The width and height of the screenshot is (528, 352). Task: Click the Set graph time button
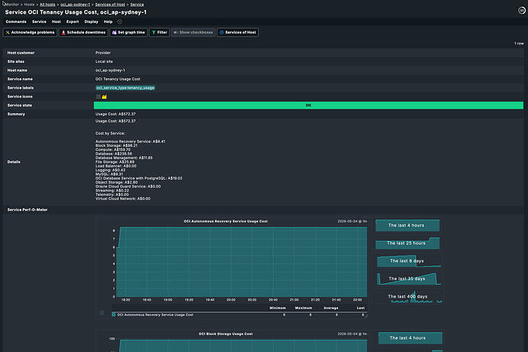(129, 32)
